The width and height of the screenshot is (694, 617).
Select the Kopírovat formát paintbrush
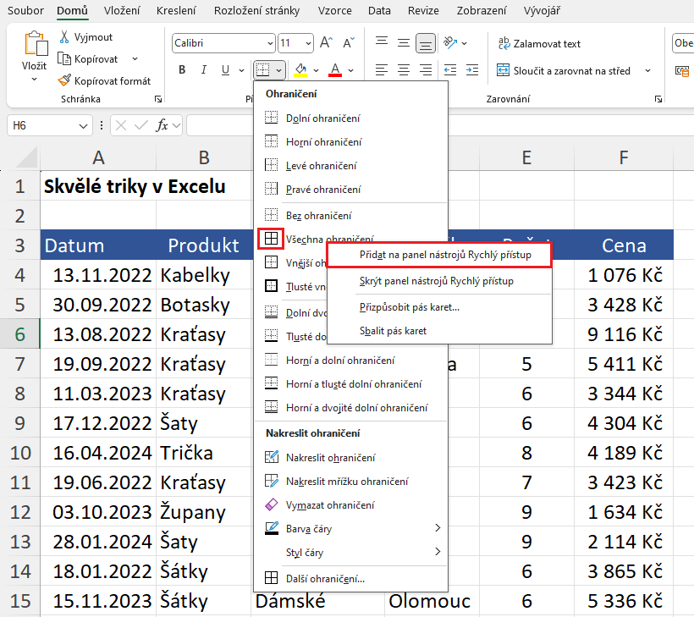point(65,80)
